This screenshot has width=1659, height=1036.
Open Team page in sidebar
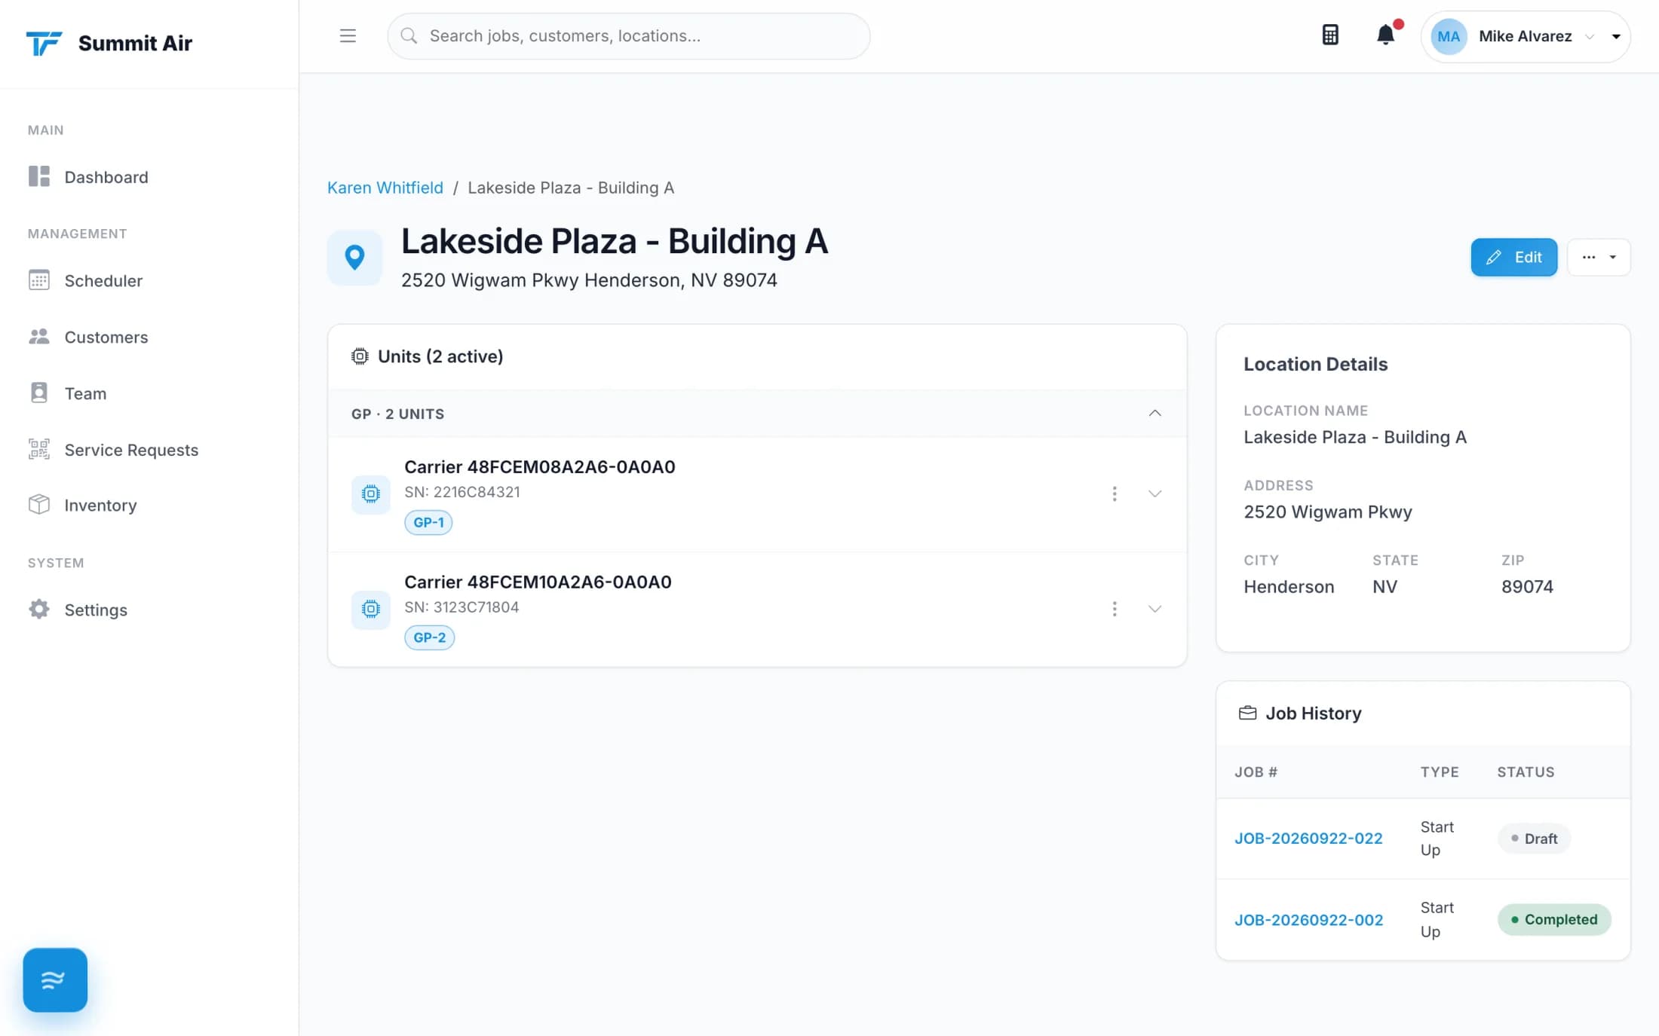point(85,393)
